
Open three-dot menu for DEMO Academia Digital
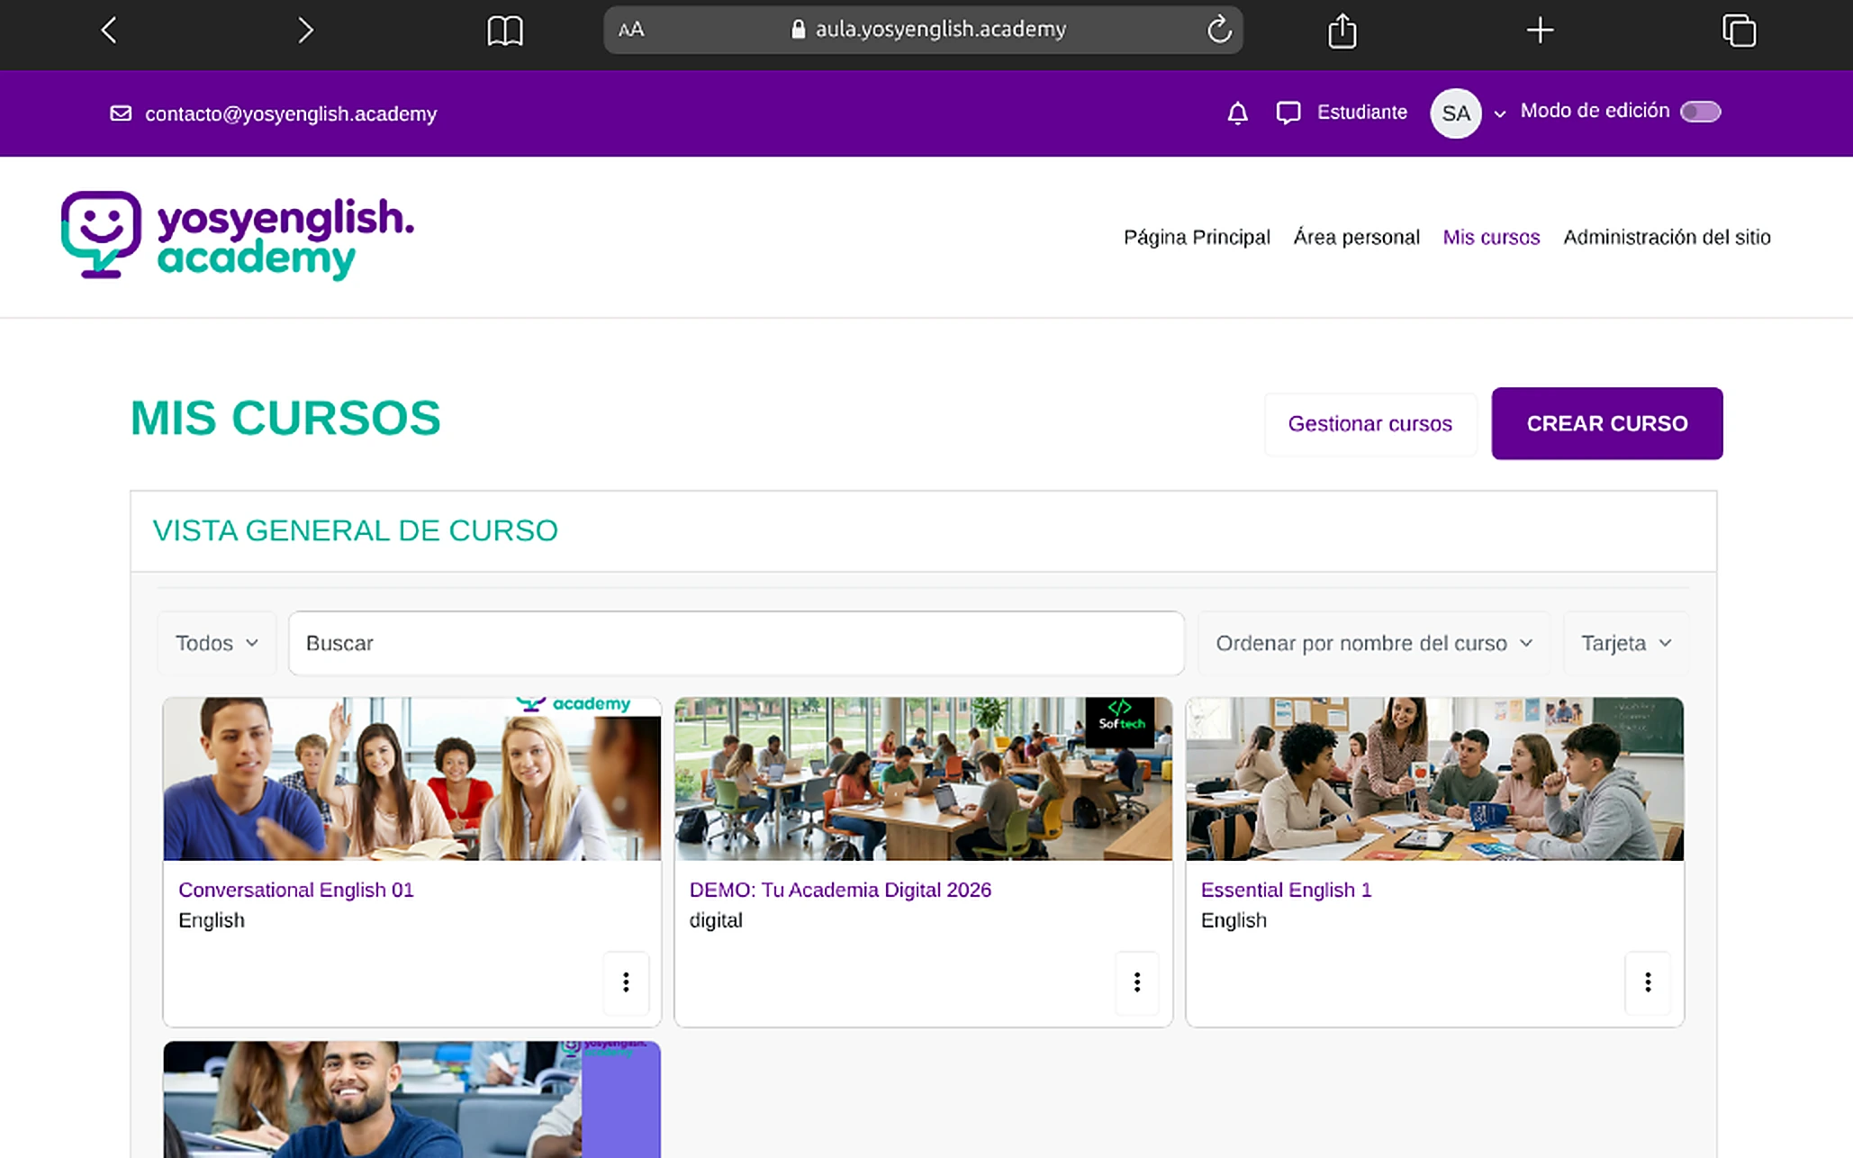(x=1136, y=982)
